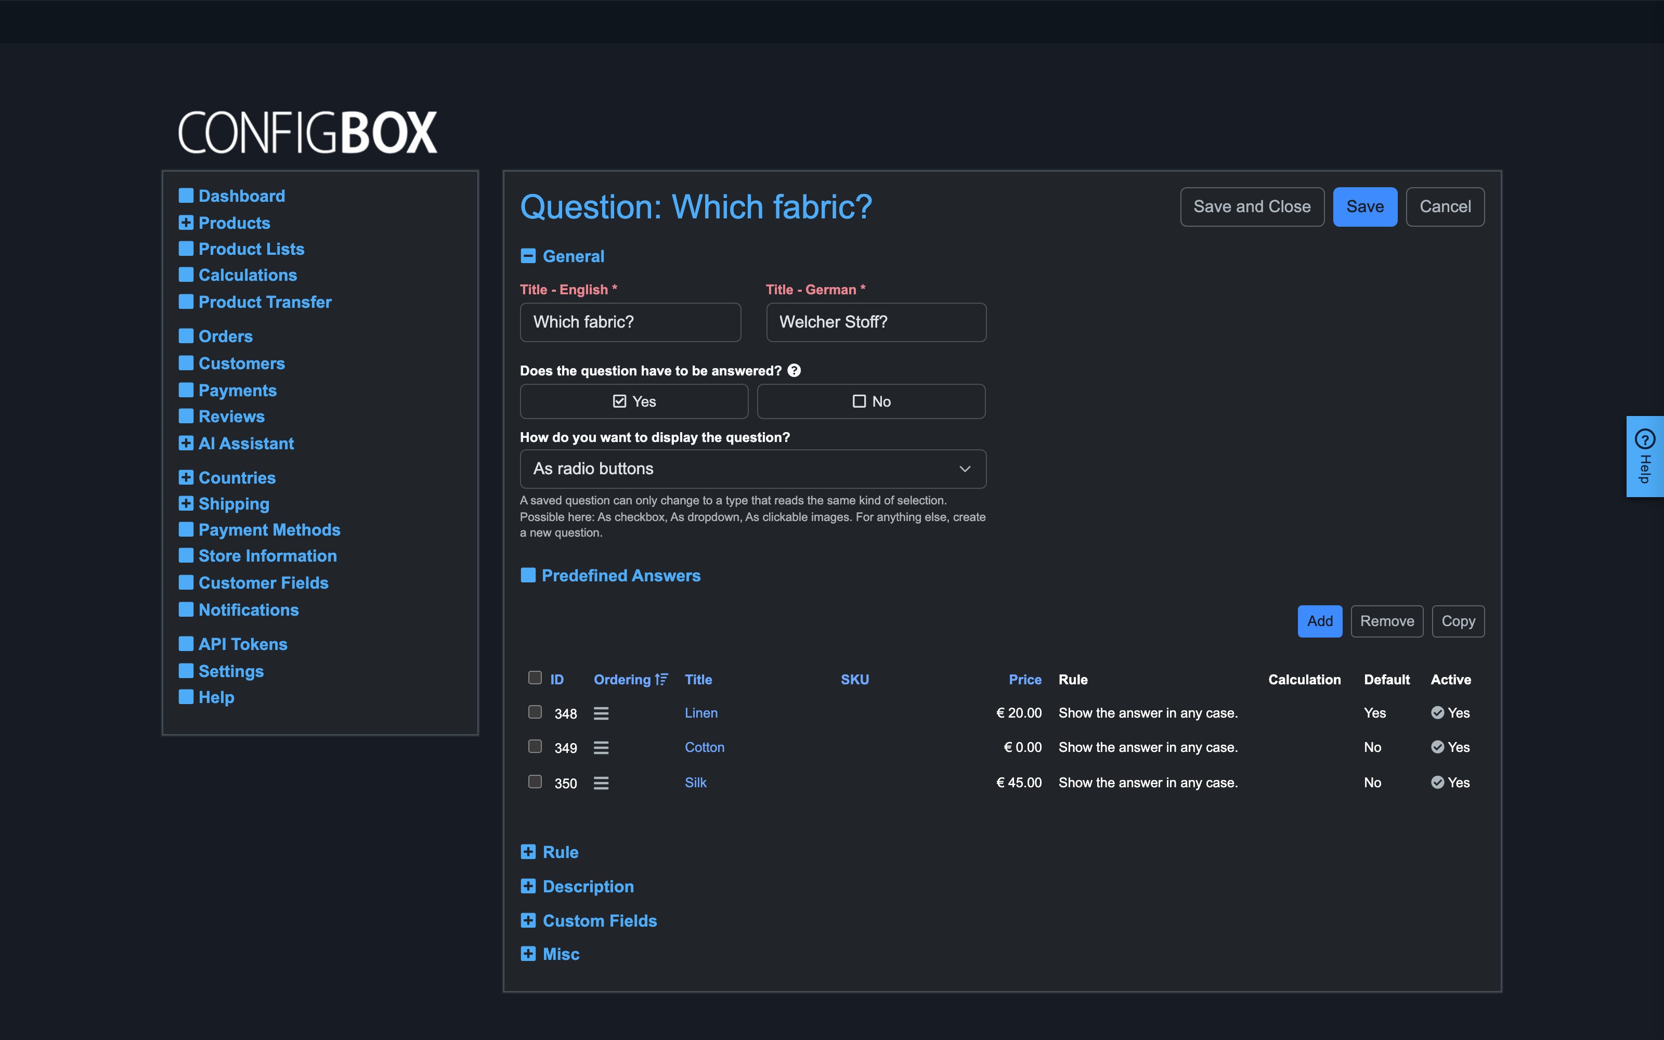Open the Linen answer link

click(700, 712)
